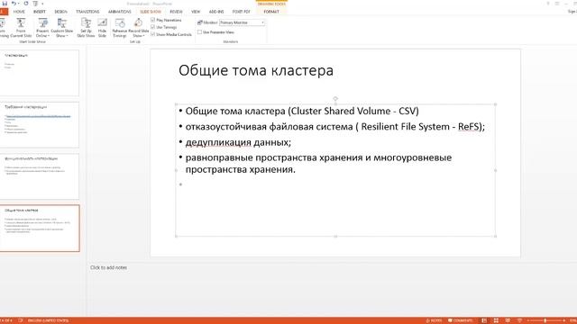
Task: Click the Redo/Repeat icon
Action: click(26, 4)
